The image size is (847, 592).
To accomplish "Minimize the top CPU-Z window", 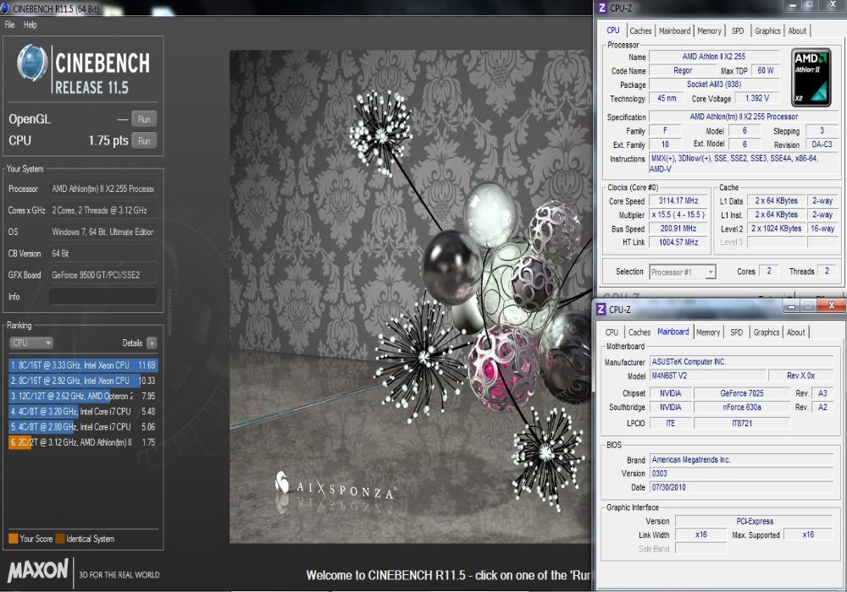I will (792, 5).
